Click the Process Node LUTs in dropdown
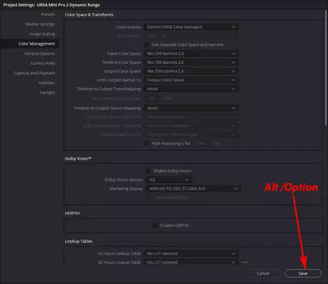The width and height of the screenshot is (328, 284). click(191, 135)
